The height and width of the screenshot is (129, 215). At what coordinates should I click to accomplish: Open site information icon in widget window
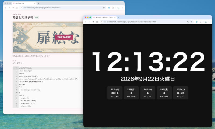tap(102, 22)
